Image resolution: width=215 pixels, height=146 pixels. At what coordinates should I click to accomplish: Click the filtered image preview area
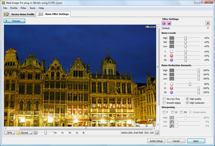coord(80,76)
